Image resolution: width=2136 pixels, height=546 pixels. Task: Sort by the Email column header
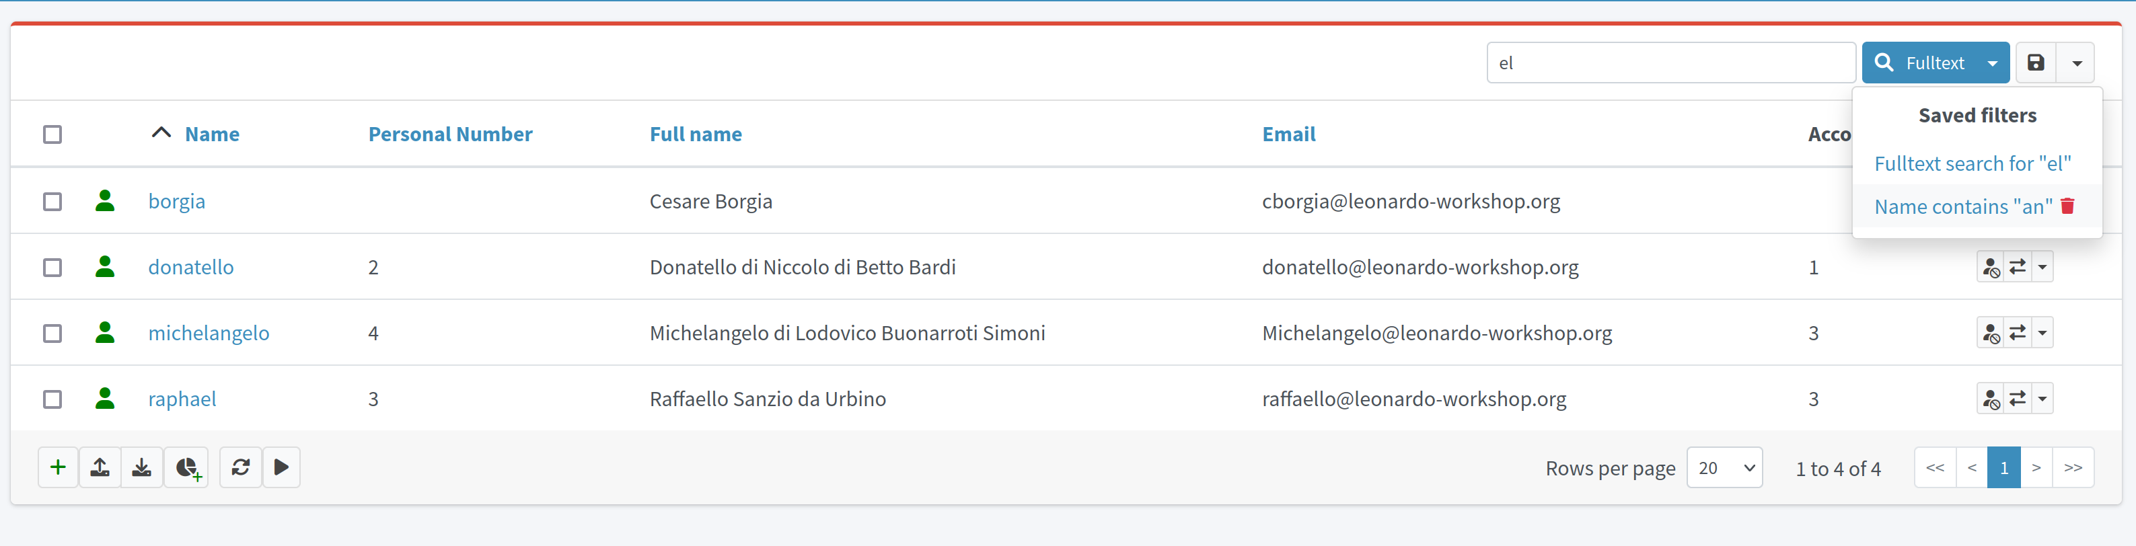[x=1288, y=133]
